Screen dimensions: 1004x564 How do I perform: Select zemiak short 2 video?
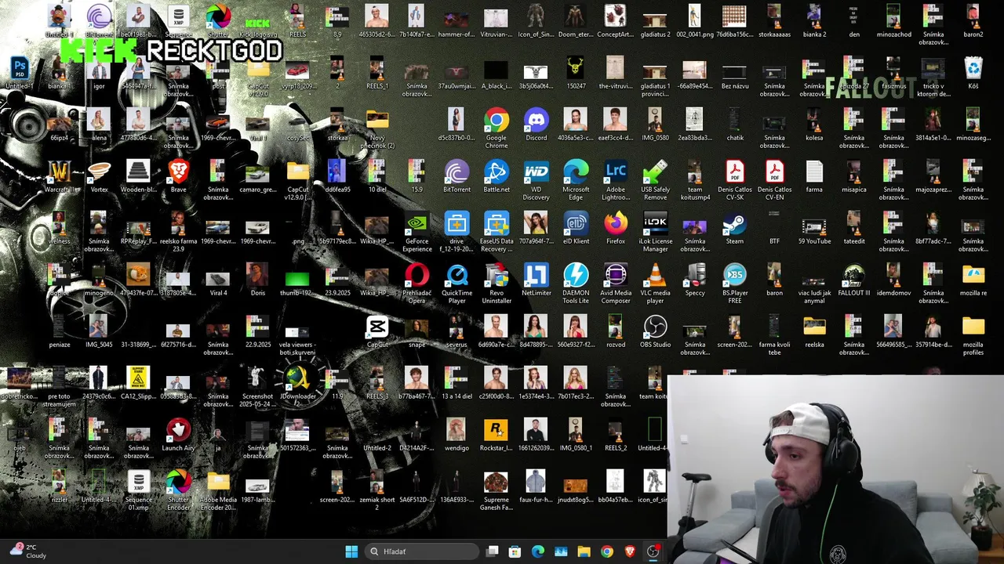click(x=377, y=491)
